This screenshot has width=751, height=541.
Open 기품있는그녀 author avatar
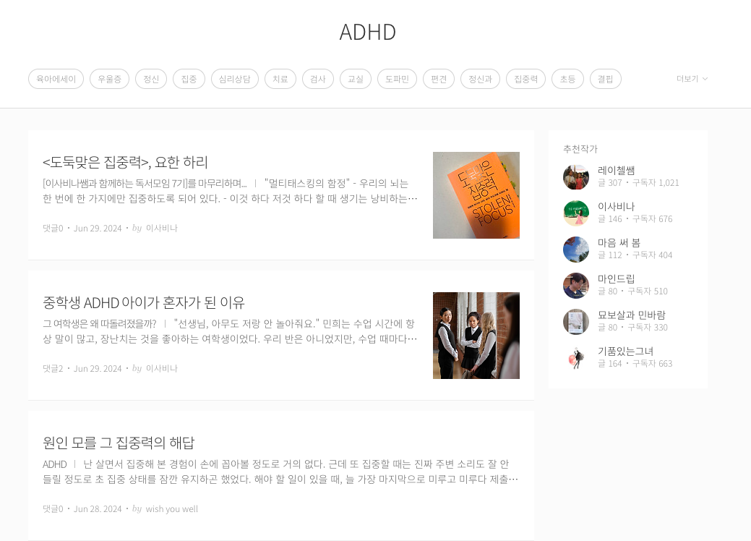coord(575,358)
